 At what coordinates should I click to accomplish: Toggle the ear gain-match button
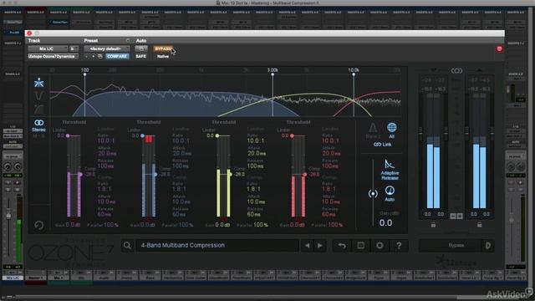[x=488, y=245]
